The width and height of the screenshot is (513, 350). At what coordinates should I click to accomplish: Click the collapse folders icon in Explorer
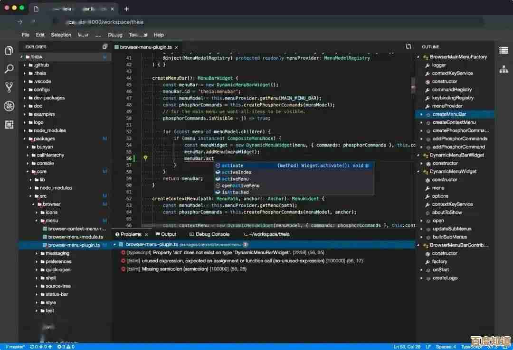click(104, 46)
